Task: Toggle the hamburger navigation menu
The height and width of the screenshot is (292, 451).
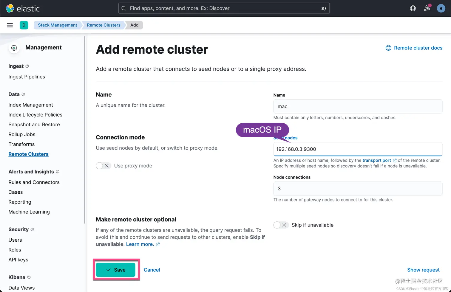Action: 10,25
